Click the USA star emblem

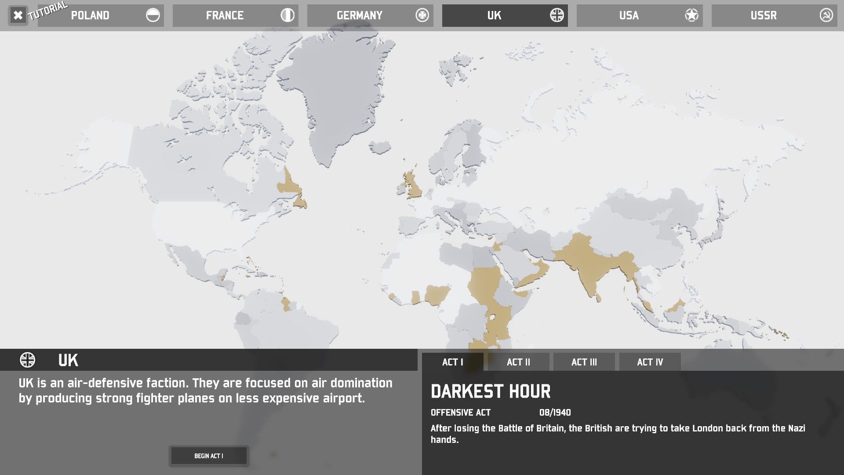(x=691, y=15)
